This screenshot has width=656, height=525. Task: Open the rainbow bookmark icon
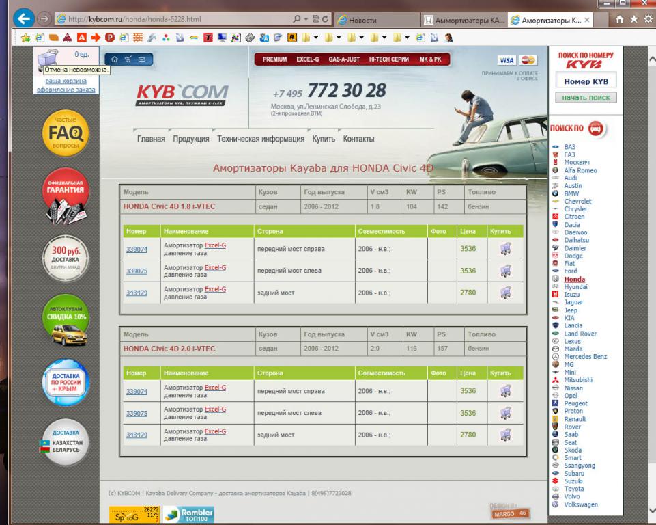pos(194,38)
